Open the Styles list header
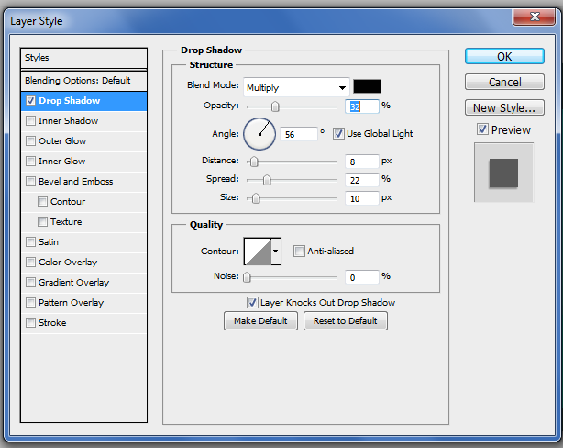The image size is (563, 448). pos(84,58)
